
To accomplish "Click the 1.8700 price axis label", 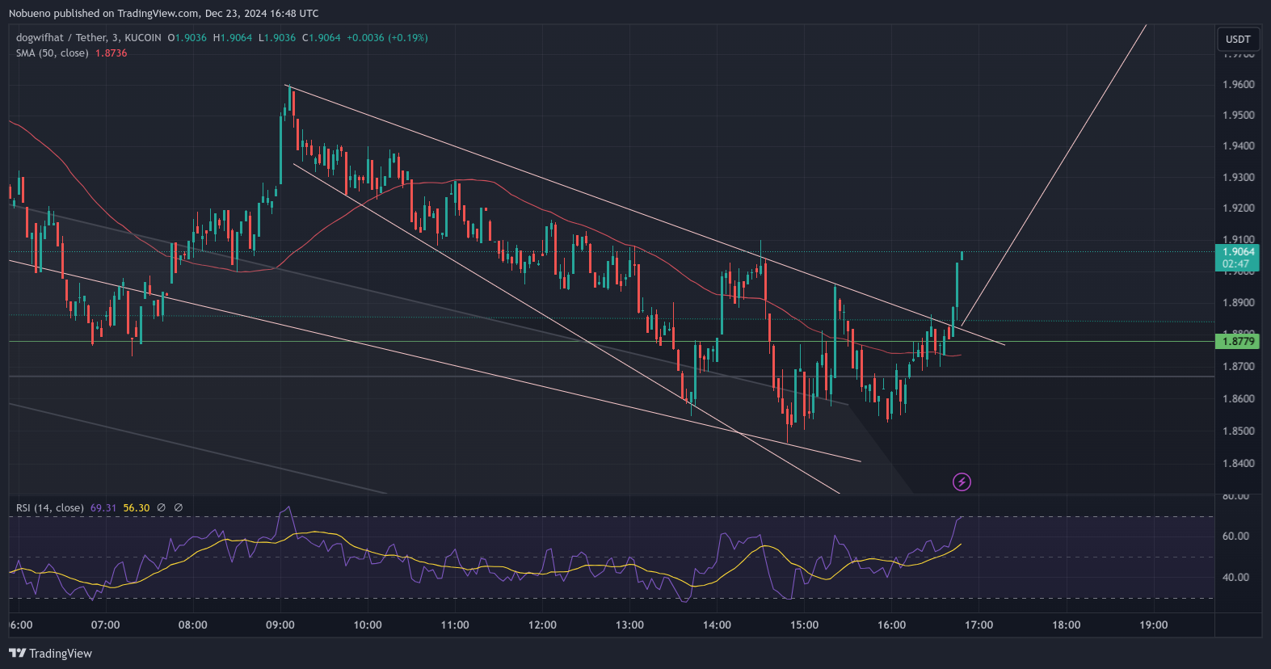I will pos(1239,367).
